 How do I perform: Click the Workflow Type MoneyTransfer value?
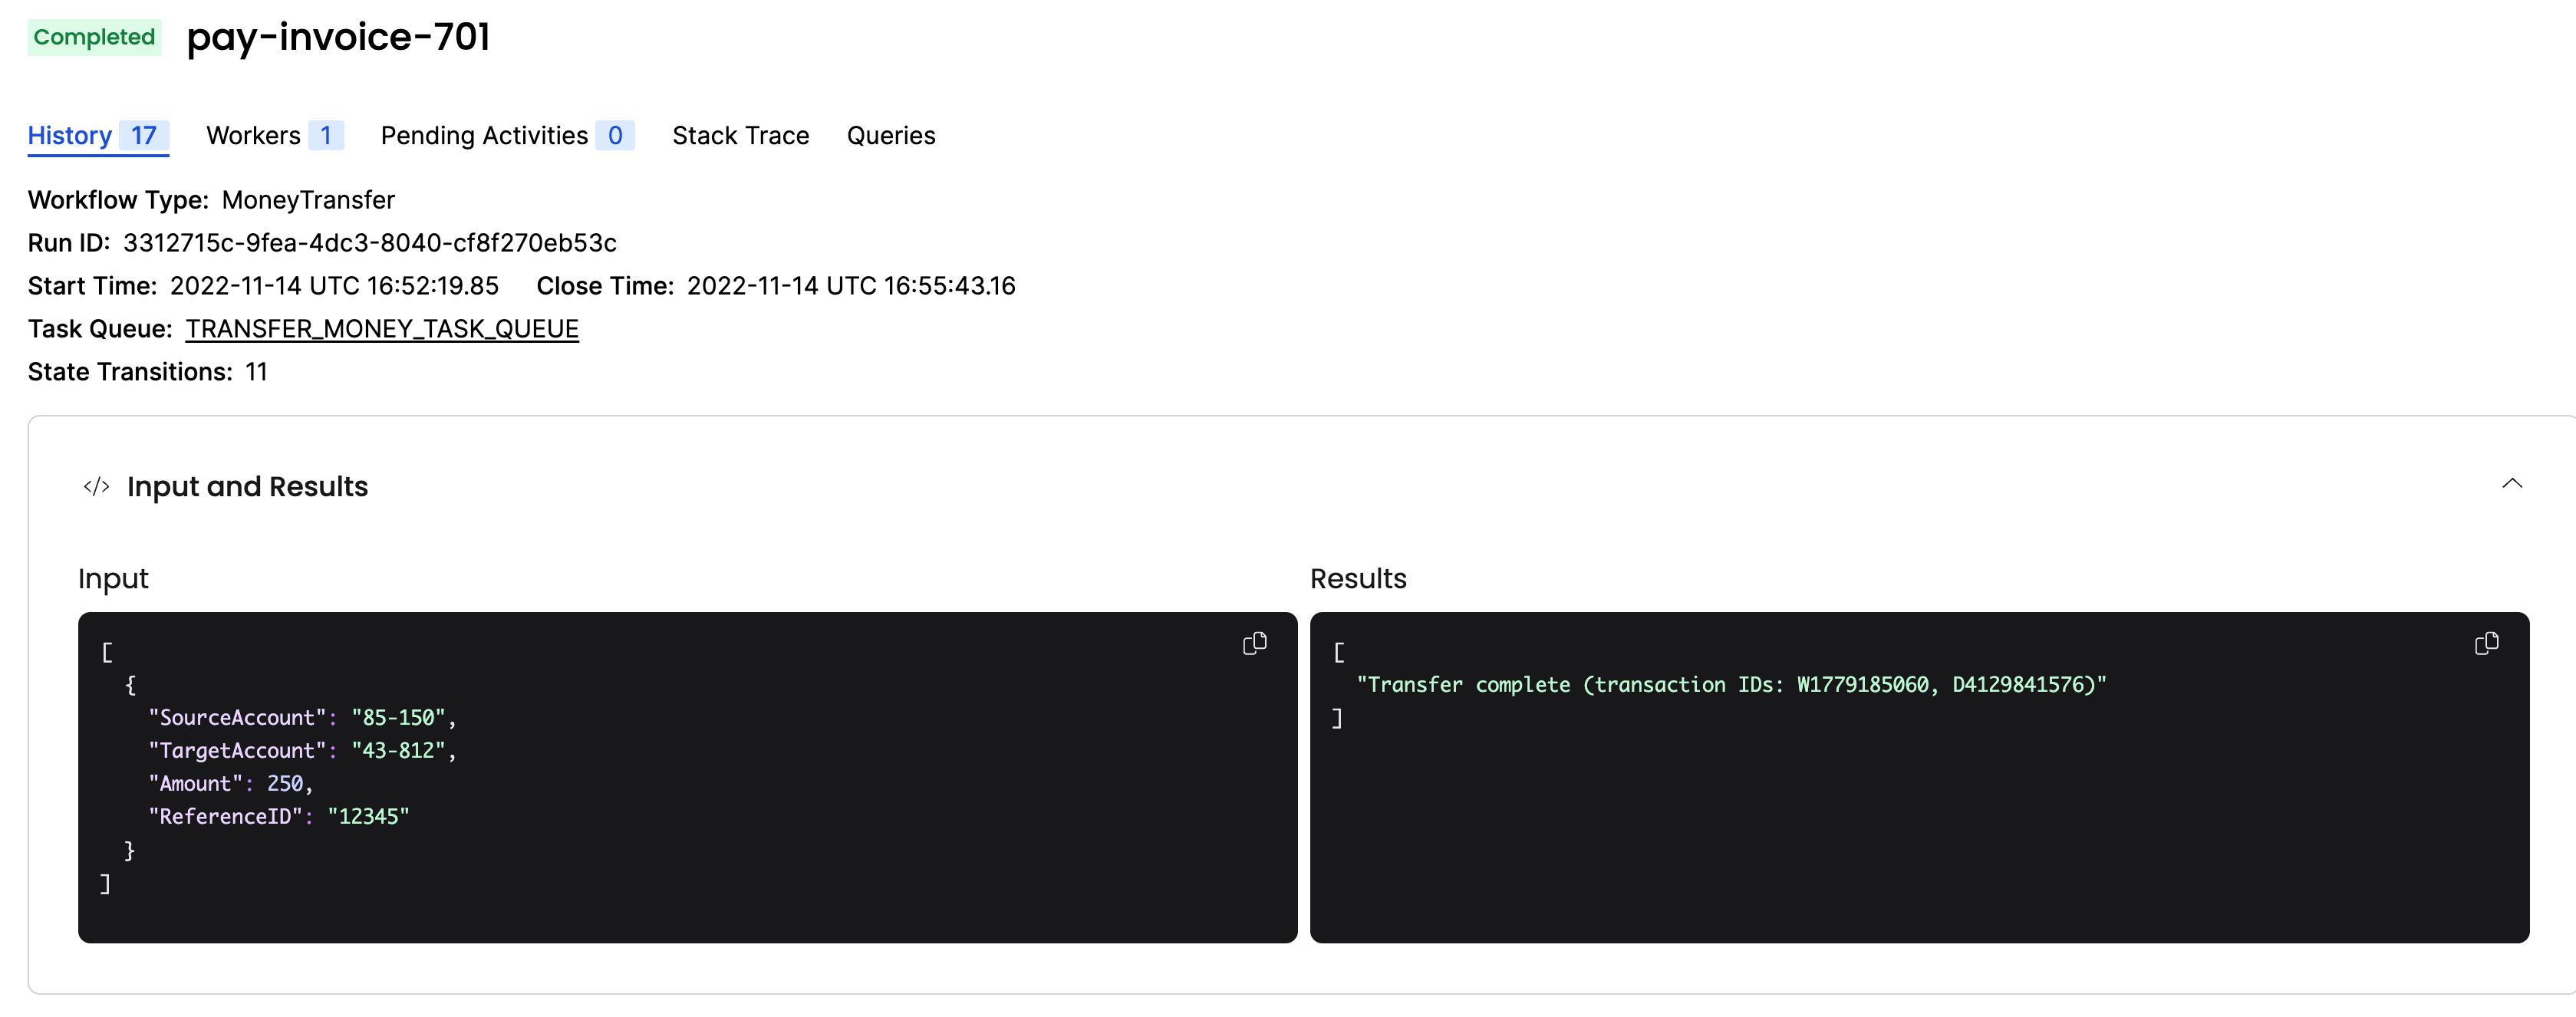(x=308, y=200)
